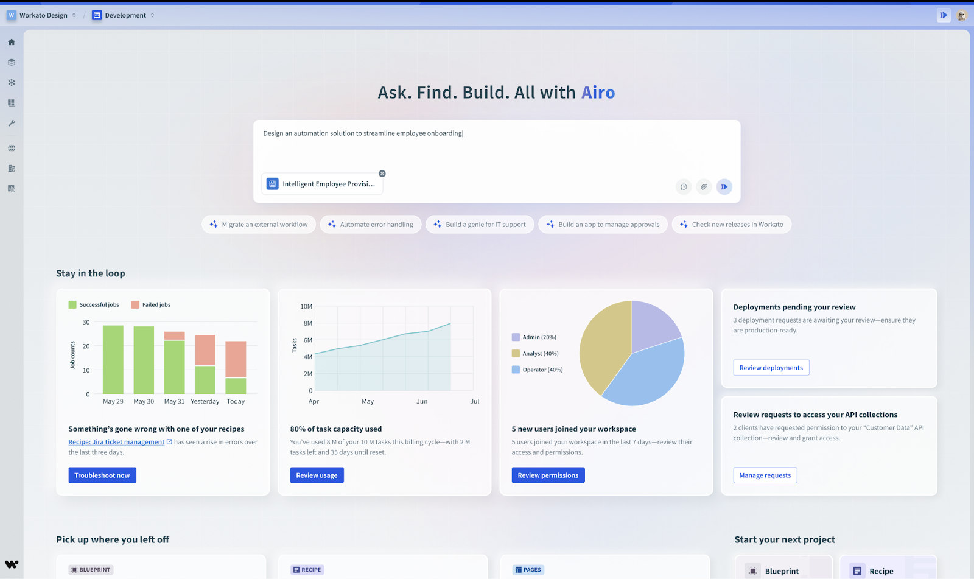Send the prompt with the Airo submit button
974x579 pixels.
(x=724, y=187)
